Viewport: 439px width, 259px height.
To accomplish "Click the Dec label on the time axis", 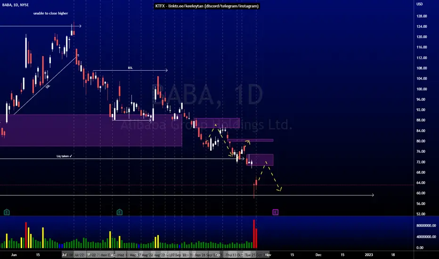I will click(x=318, y=255).
